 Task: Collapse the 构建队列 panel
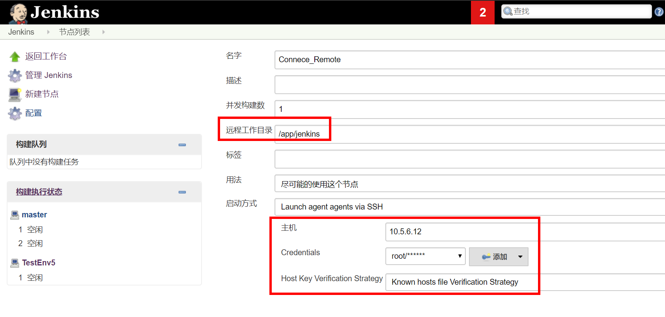[182, 145]
